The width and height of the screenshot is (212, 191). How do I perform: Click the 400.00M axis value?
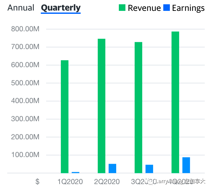tap(25, 101)
